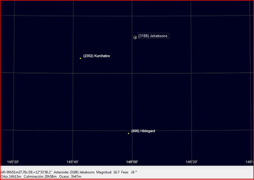Click the Ocaso 3h47m set time
Viewport: 254px width, 180px height.
pos(70,177)
